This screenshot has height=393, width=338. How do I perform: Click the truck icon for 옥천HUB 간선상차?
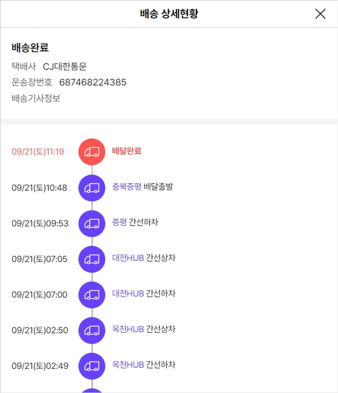[x=92, y=330]
